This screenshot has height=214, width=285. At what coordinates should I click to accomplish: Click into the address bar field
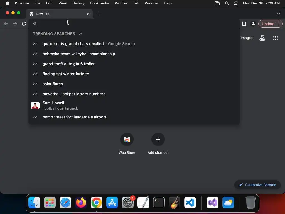pyautogui.click(x=134, y=24)
